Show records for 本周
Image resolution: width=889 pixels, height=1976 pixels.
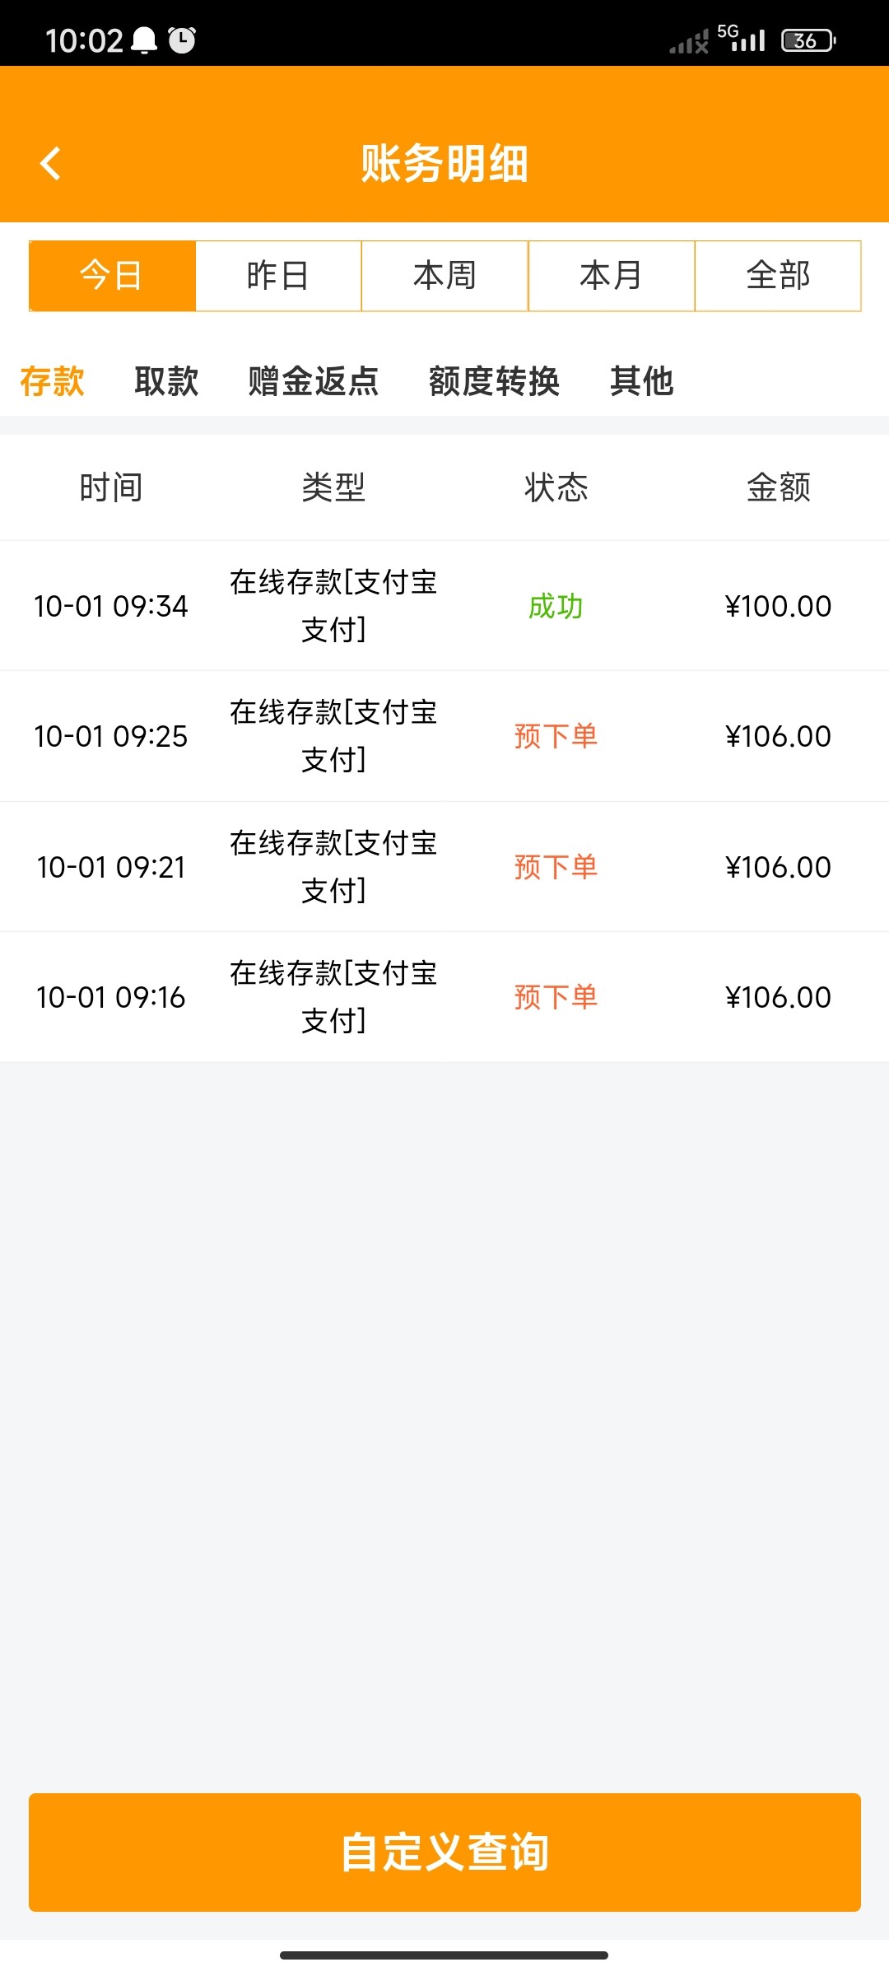[444, 276]
